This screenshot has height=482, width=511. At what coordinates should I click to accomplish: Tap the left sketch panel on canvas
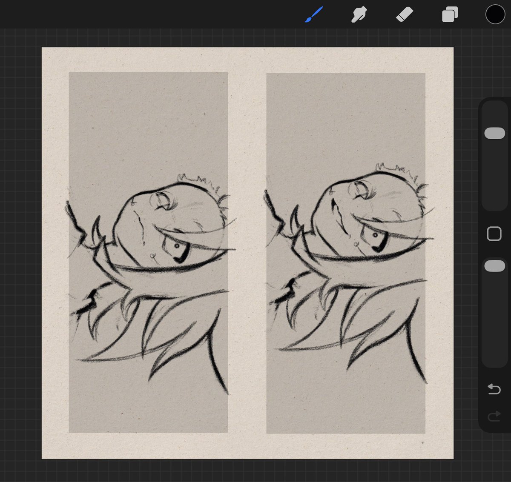pyautogui.click(x=148, y=252)
